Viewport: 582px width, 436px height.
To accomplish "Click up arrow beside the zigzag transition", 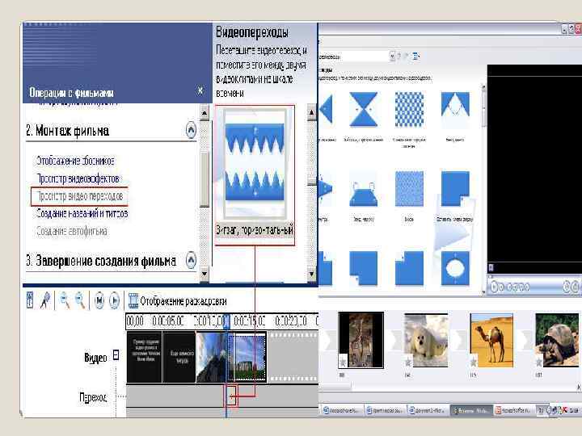I will pyautogui.click(x=311, y=112).
